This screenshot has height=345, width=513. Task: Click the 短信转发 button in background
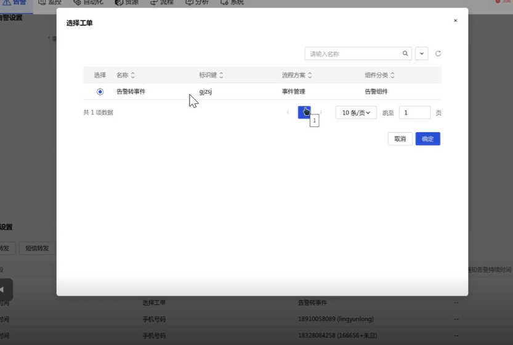tap(37, 248)
